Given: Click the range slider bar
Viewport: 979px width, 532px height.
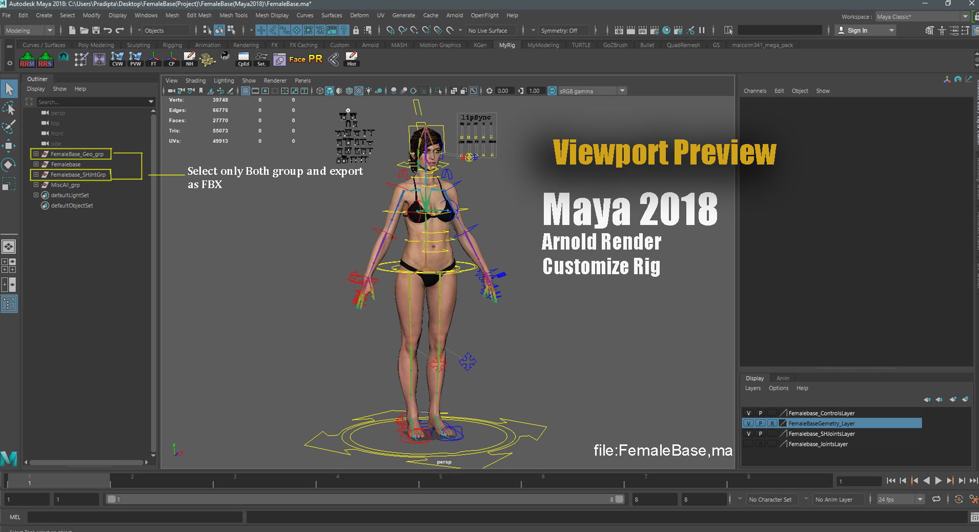Looking at the screenshot, I should click(x=364, y=499).
